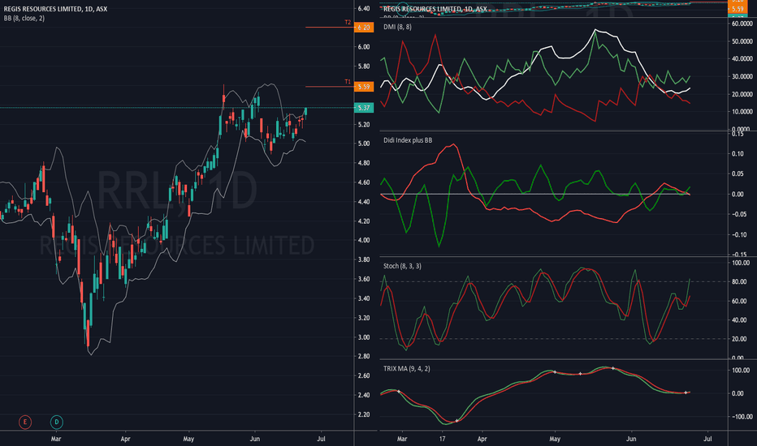
Task: Click the earnings 'E' marker icon
Action: pyautogui.click(x=25, y=422)
